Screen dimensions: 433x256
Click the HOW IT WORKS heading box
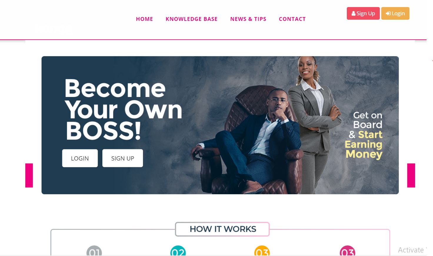pos(222,229)
